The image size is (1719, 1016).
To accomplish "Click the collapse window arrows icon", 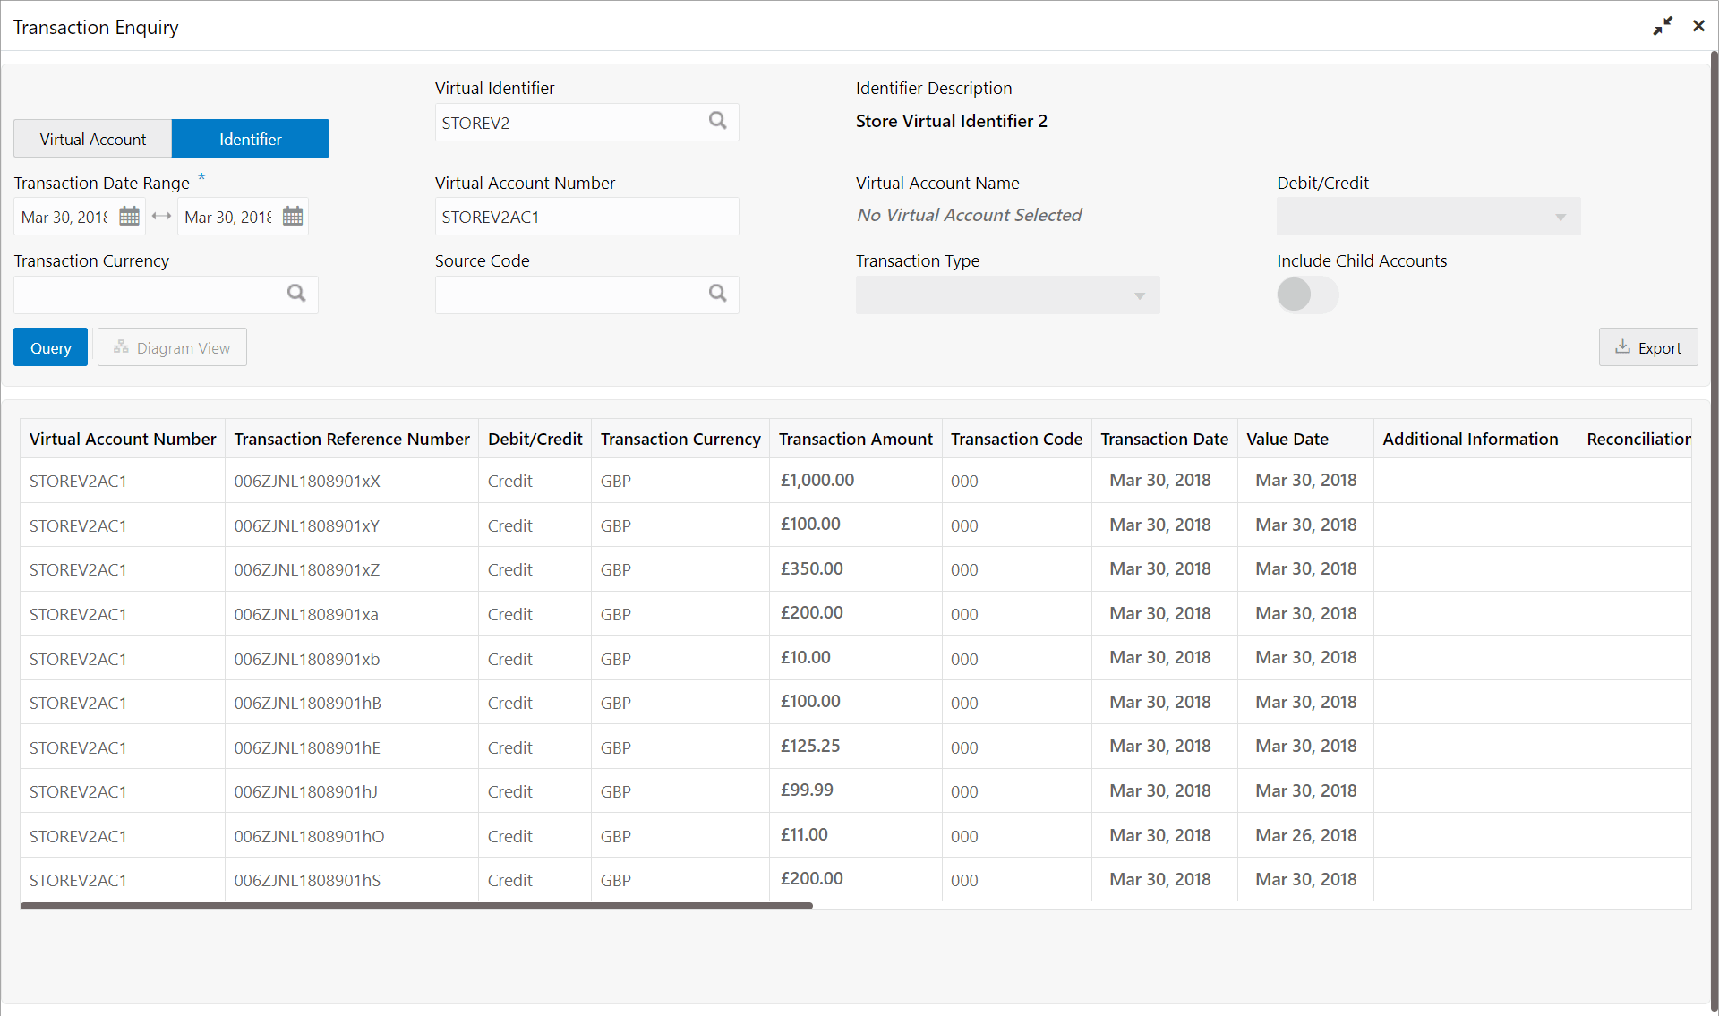I will coord(1663,27).
